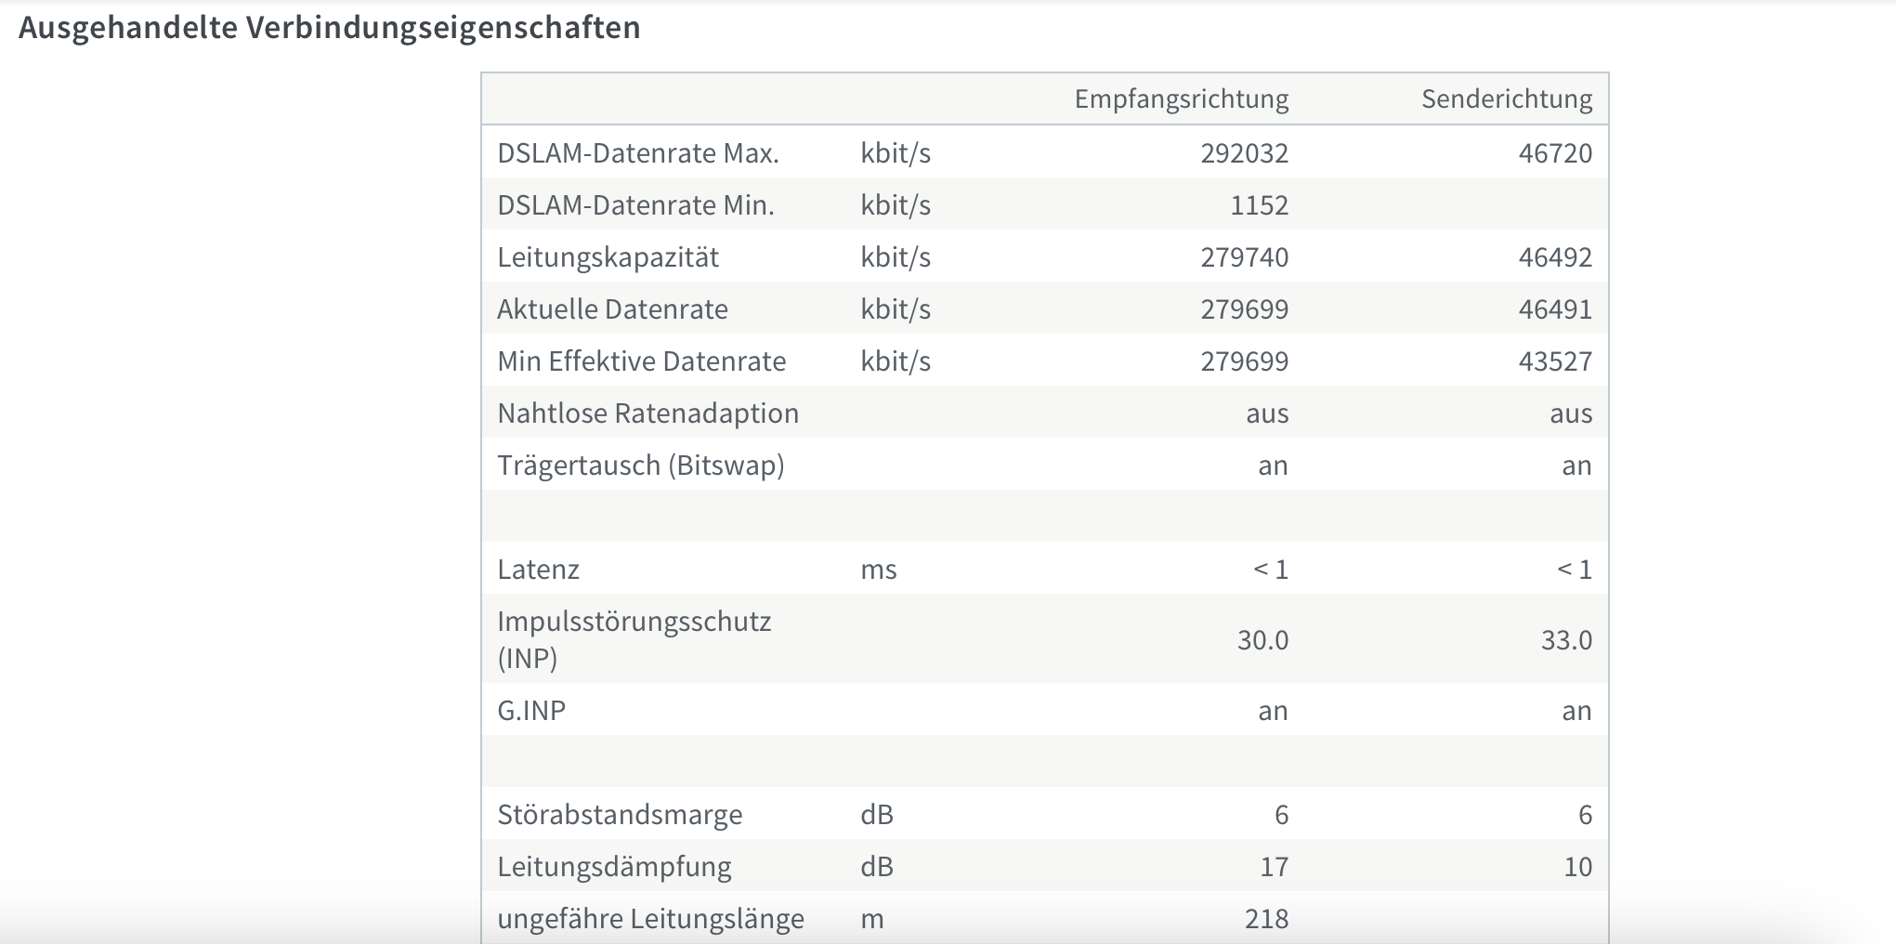Select the Impulsstörungsschutz (INP) label
Image resolution: width=1896 pixels, height=944 pixels.
coord(634,639)
